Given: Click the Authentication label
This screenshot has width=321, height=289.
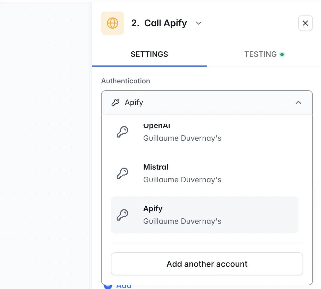Looking at the screenshot, I should pyautogui.click(x=126, y=81).
